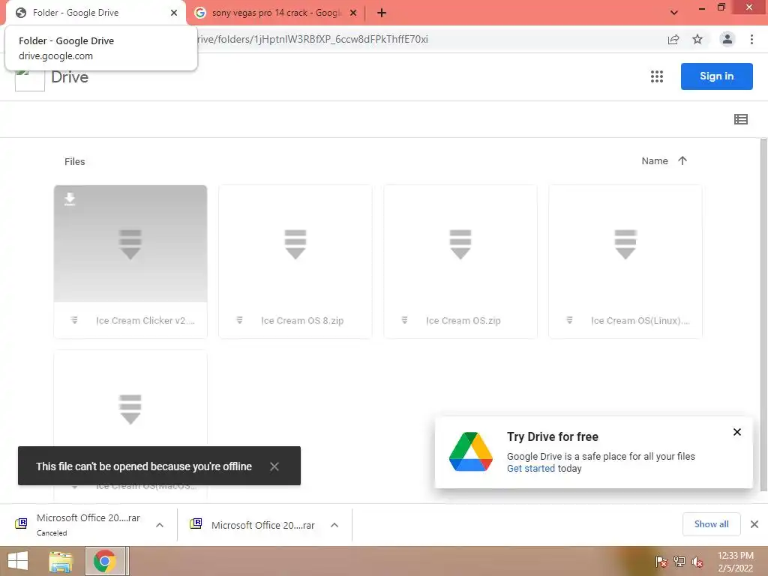Switch to the Folder - Google Drive tab
The height and width of the screenshot is (576, 768).
tap(96, 13)
